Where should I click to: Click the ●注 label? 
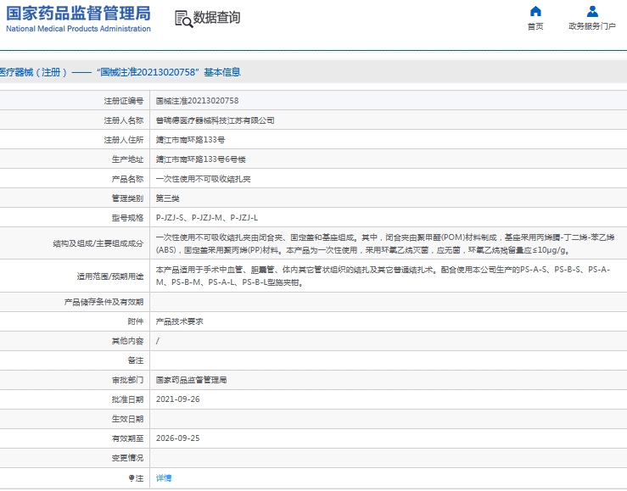(x=136, y=478)
